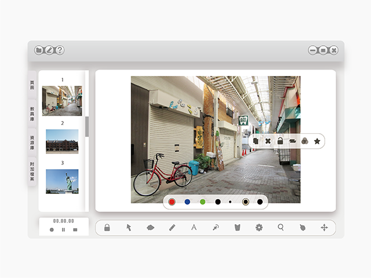This screenshot has height=278, width=371.
Task: Select the pencil drawing tool
Action: (172, 228)
